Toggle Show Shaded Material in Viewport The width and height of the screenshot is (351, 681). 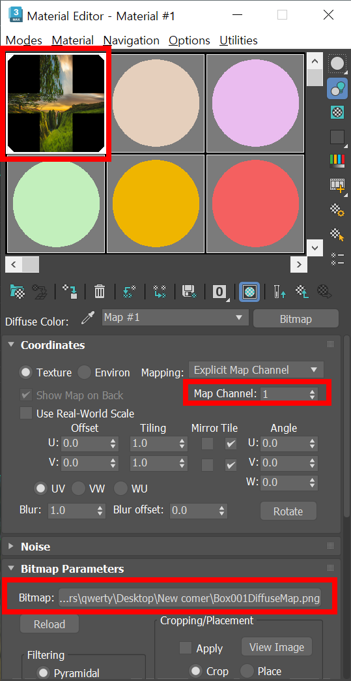(249, 291)
